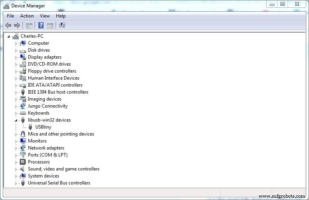Select the System devices label
309x200 pixels.
tap(44, 176)
